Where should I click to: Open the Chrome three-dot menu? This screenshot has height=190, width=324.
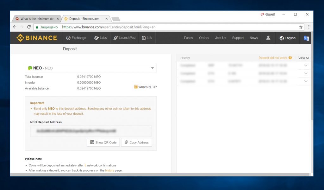pos(309,27)
